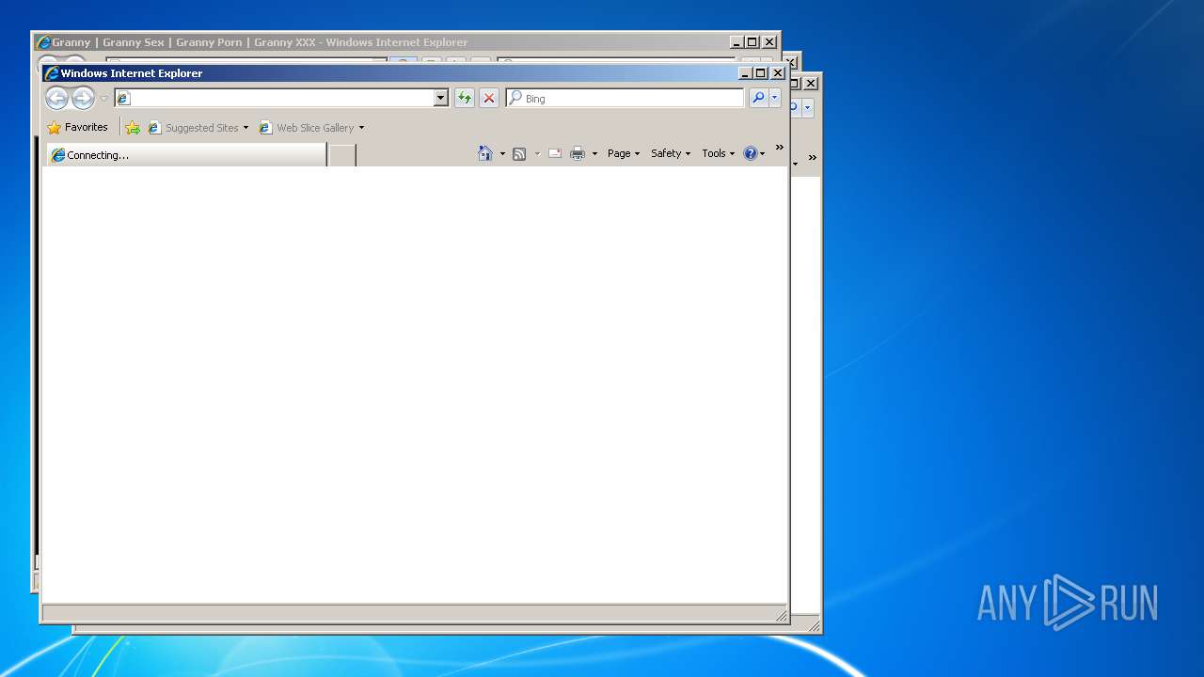Close the front Windows Internet Explorer window
This screenshot has width=1204, height=677.
778,73
